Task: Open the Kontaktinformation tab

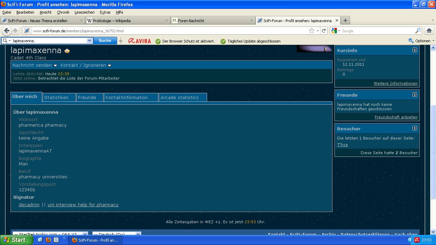Action: point(127,97)
